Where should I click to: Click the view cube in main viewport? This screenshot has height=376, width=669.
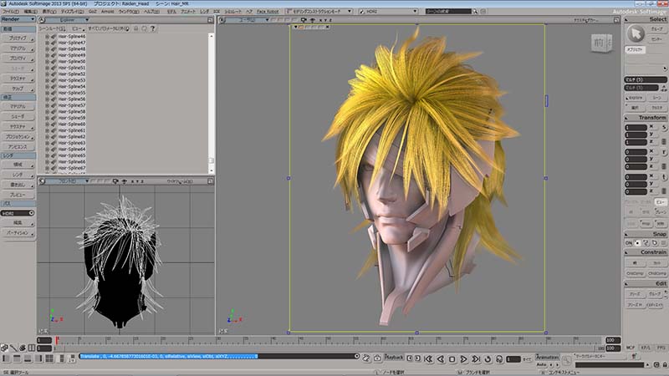(601, 43)
